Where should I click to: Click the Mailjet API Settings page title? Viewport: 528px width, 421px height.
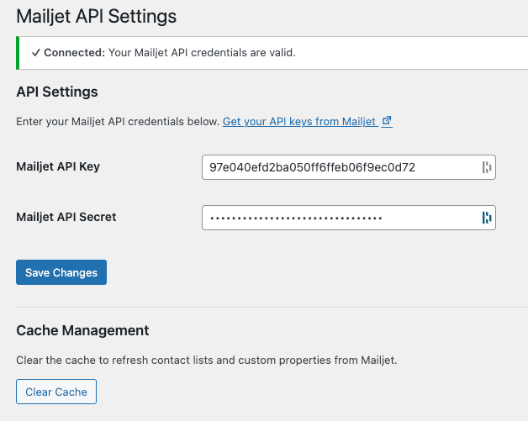[97, 15]
